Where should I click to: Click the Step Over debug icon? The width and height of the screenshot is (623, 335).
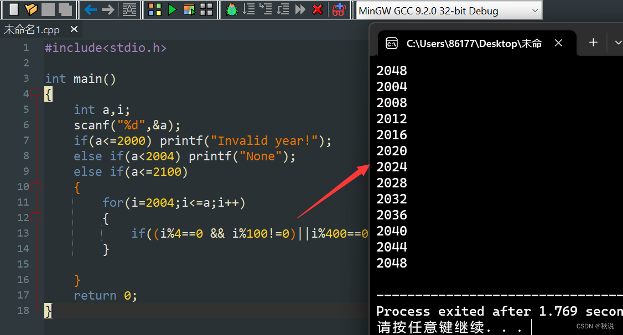[x=249, y=9]
